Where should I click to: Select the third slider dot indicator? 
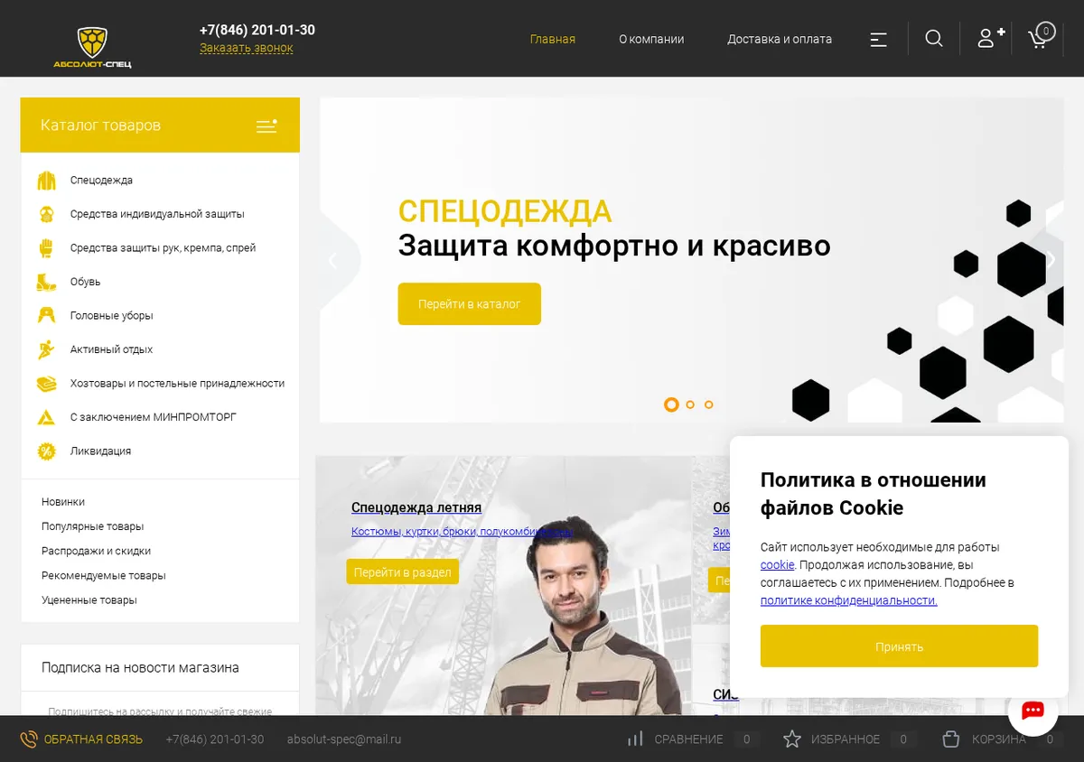pyautogui.click(x=709, y=404)
